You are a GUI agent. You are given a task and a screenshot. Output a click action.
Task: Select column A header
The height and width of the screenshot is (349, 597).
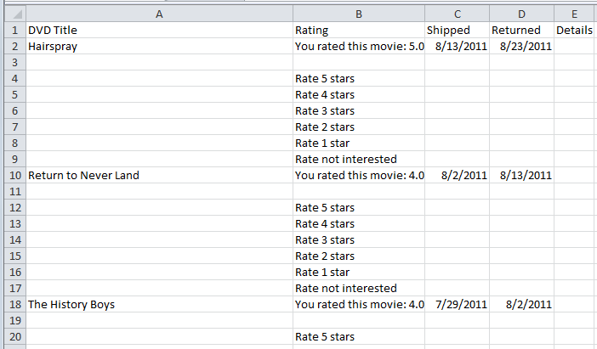pyautogui.click(x=159, y=14)
